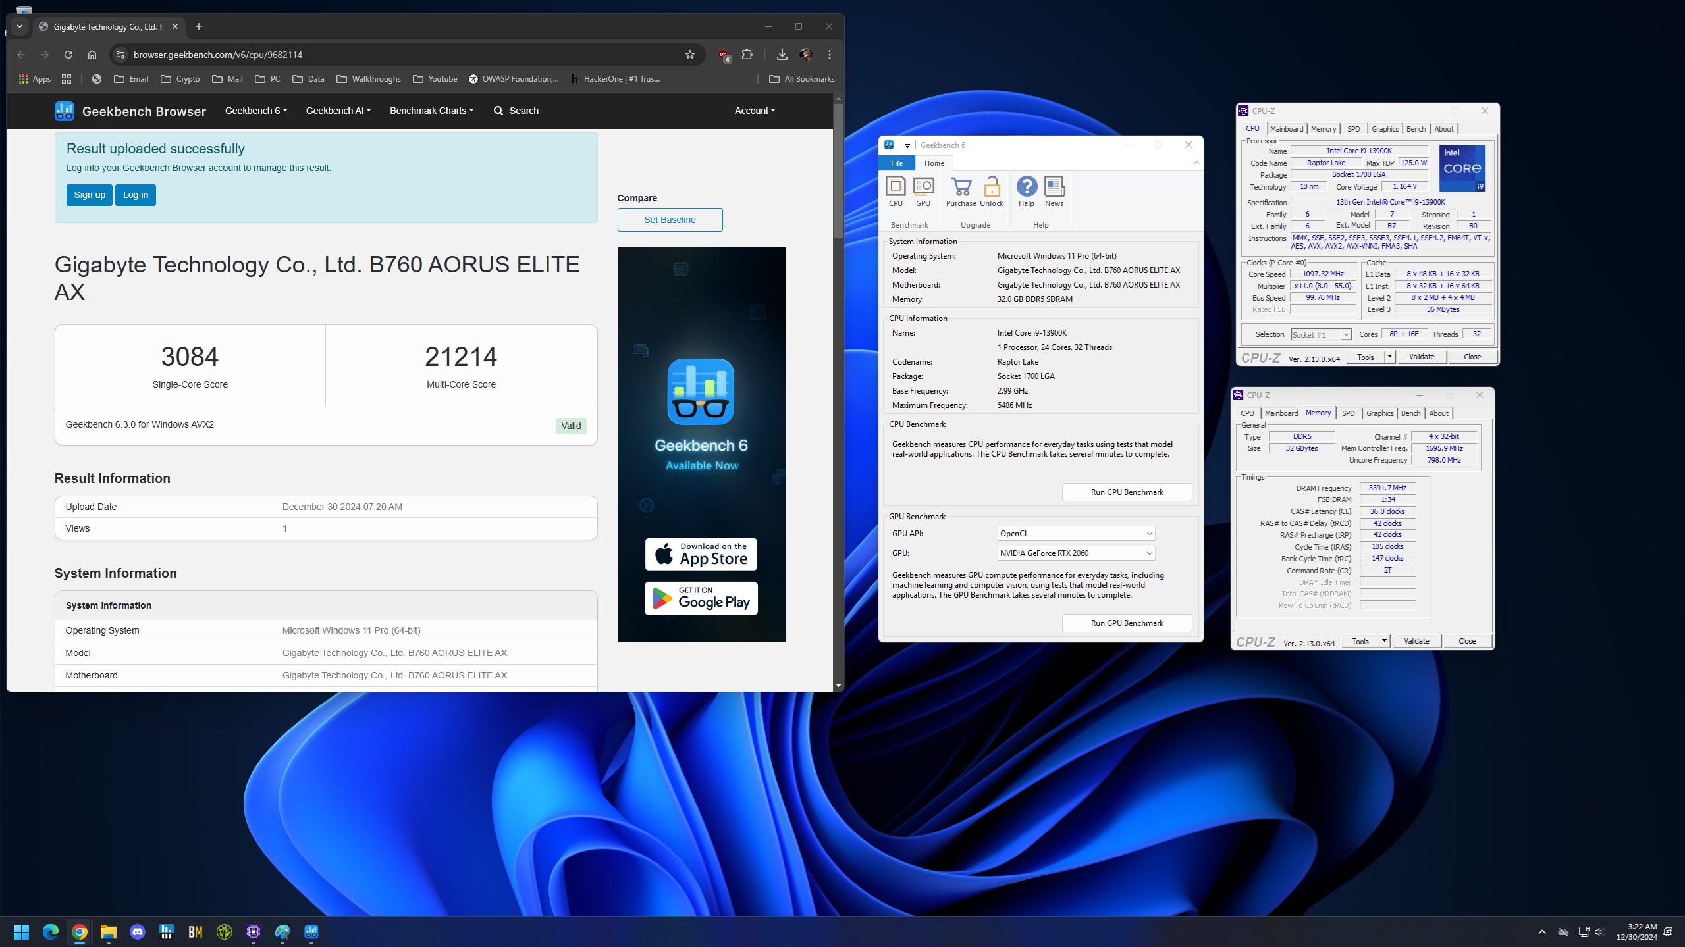Click the Log in button
Screen dimensions: 1685x947
click(x=136, y=195)
